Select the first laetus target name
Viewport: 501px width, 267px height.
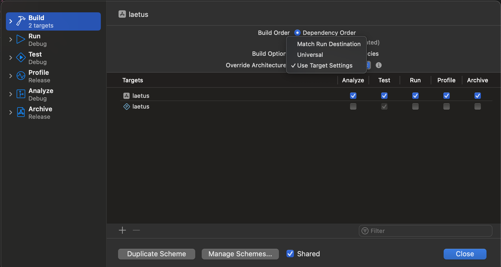[141, 96]
